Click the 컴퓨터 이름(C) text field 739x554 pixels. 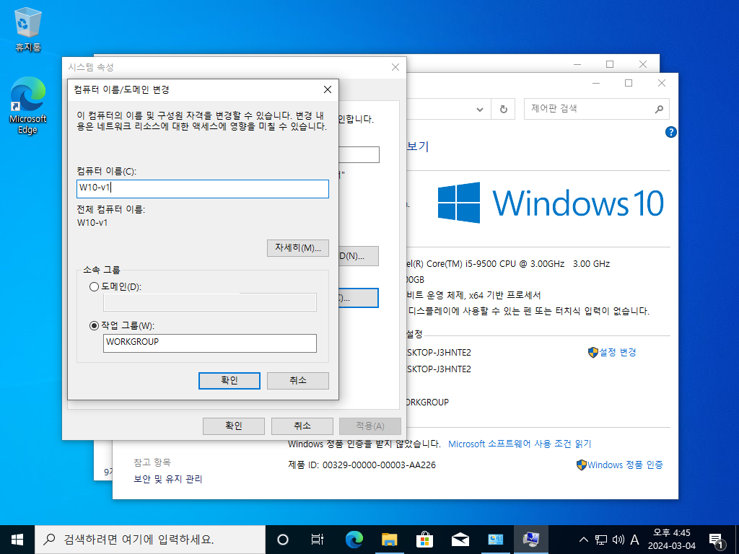(x=203, y=188)
